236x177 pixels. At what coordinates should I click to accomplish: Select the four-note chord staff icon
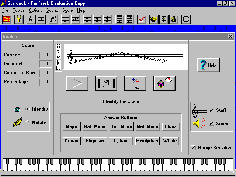click(x=107, y=19)
